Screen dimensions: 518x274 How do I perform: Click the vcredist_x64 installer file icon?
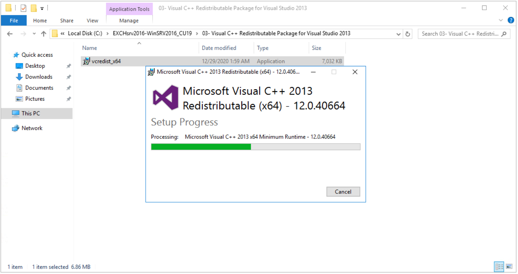coord(86,61)
